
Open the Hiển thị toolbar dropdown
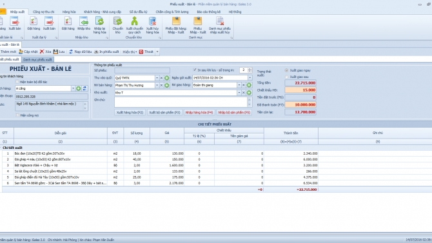[130, 52]
